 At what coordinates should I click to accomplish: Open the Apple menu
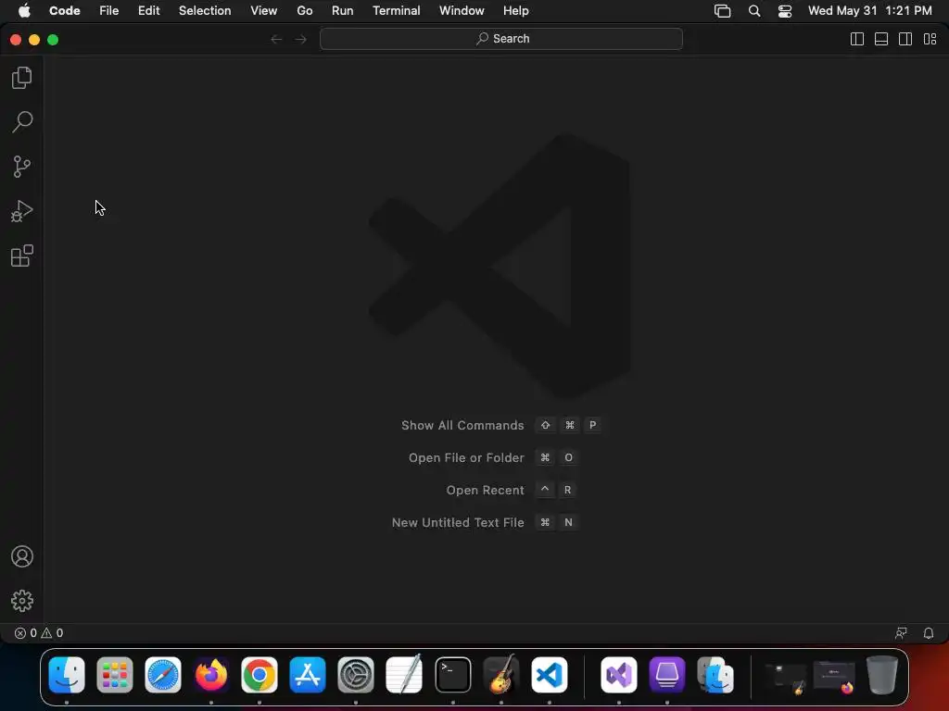click(24, 11)
